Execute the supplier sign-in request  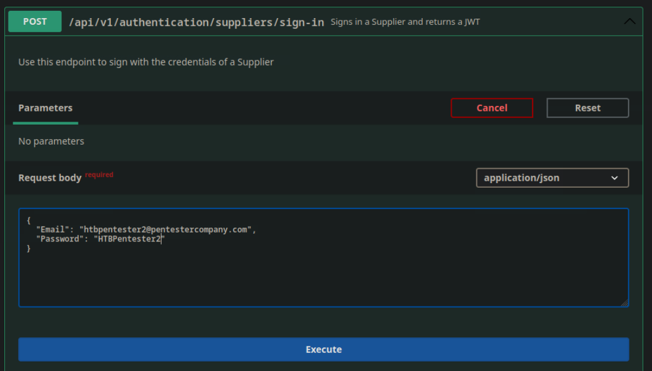(x=324, y=349)
